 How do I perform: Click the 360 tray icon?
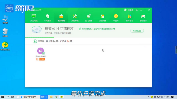point(152,97)
